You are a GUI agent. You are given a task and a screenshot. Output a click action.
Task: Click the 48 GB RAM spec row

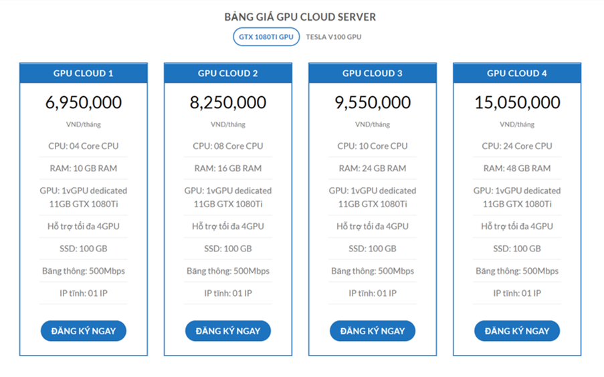(516, 168)
